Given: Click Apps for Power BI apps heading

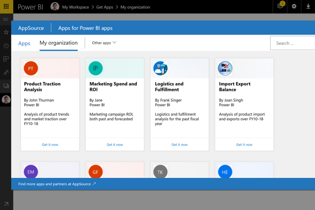Looking at the screenshot, I should pyautogui.click(x=86, y=28).
